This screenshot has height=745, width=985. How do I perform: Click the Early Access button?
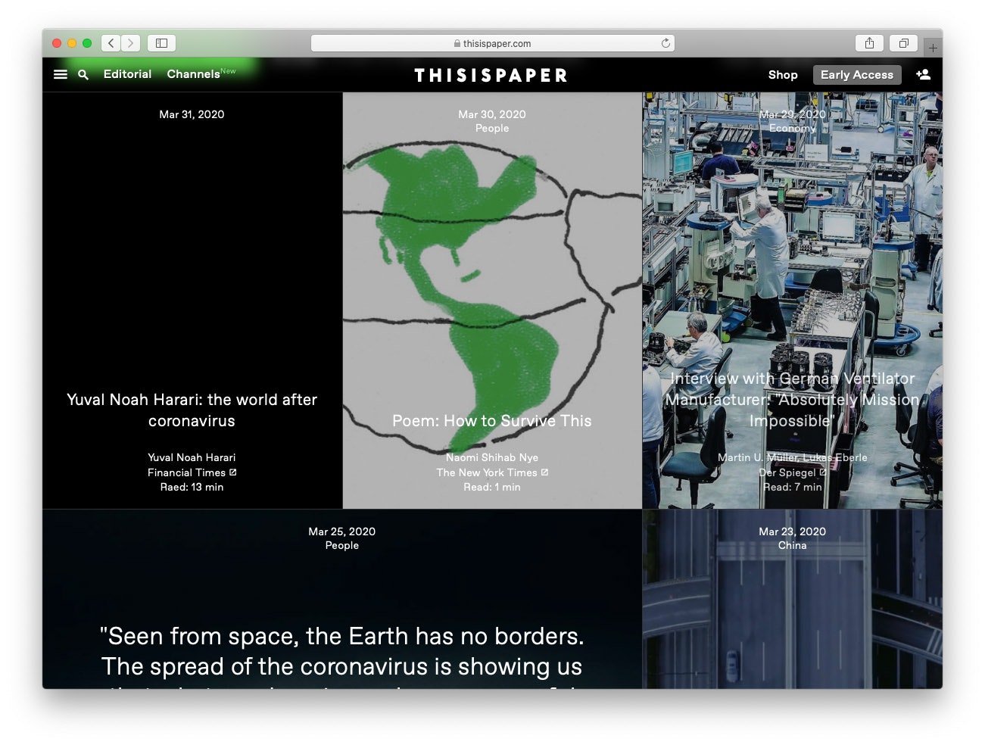pos(856,74)
